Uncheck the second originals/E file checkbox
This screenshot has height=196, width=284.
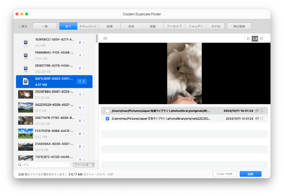[x=108, y=118]
